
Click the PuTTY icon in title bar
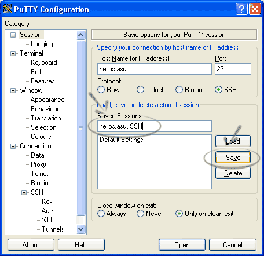click(x=8, y=9)
